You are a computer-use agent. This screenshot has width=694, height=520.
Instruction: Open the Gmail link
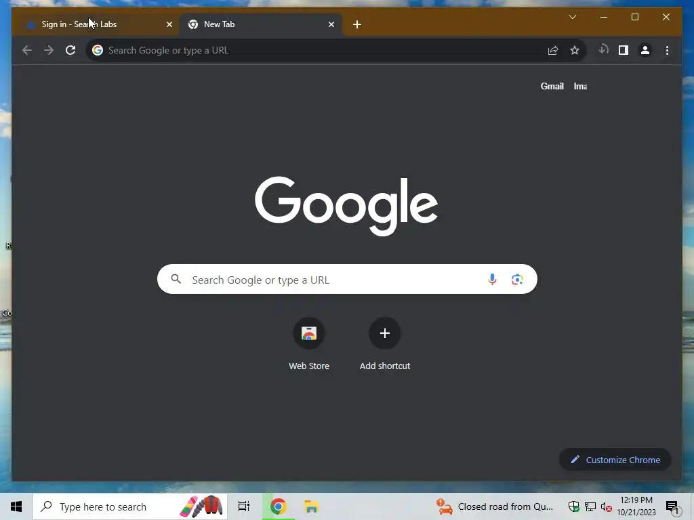[x=552, y=86]
